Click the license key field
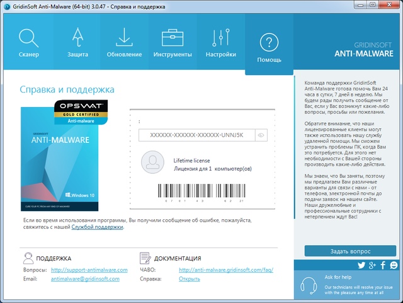This screenshot has height=303, width=403. tap(197, 135)
